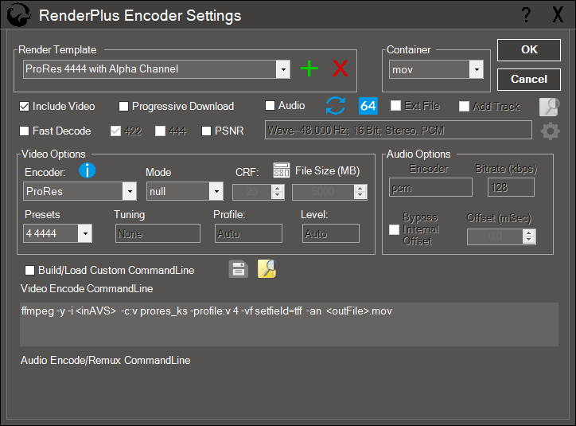Uncheck the Include Video checkbox
Screen dimensions: 576x426
point(25,107)
